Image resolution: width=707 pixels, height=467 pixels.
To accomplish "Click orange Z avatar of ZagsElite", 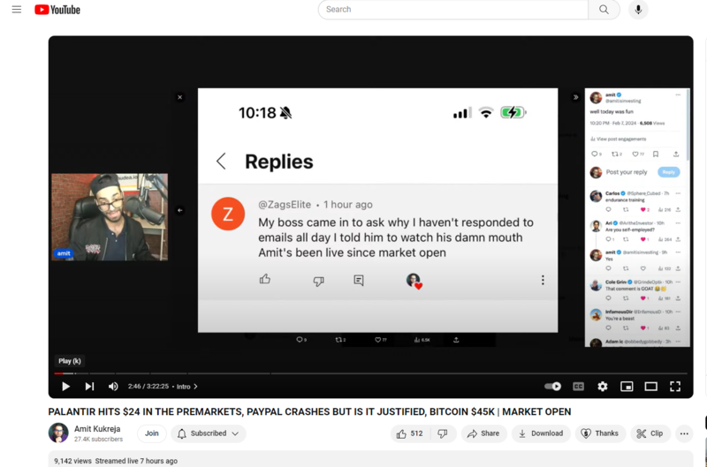I will [228, 214].
